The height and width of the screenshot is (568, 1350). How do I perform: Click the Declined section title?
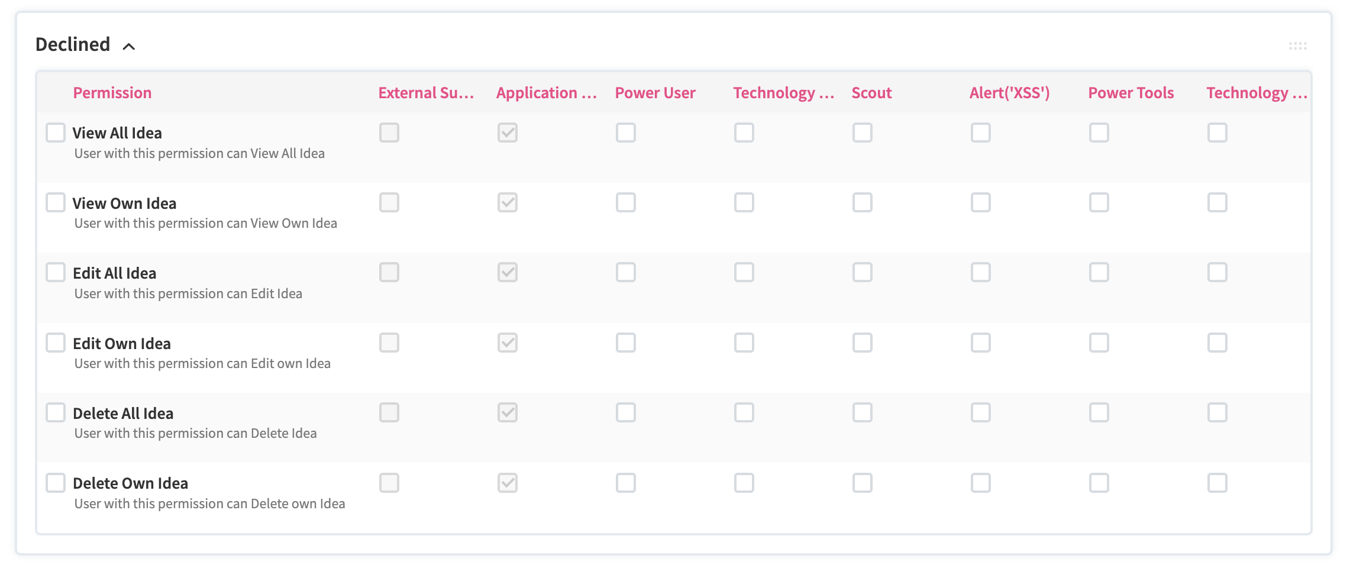(73, 44)
